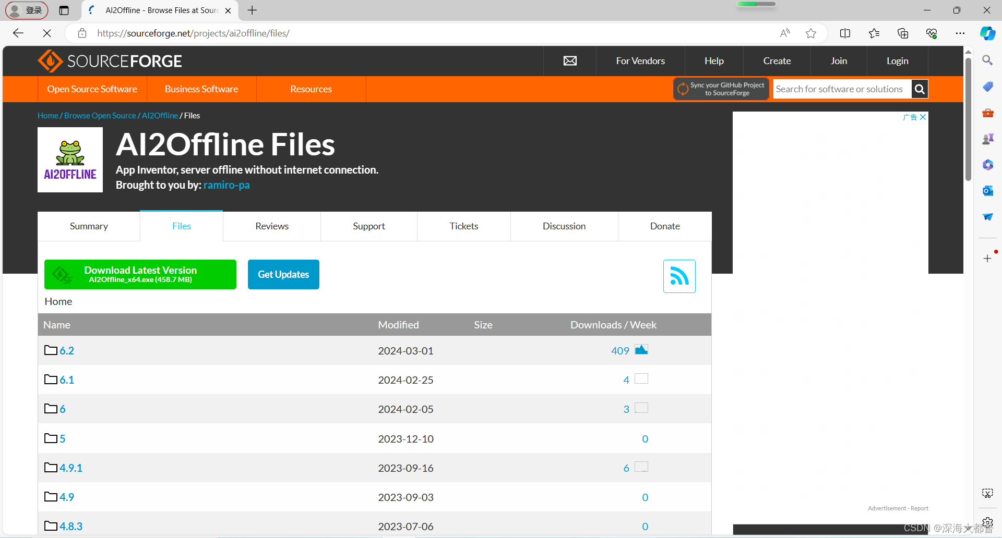Image resolution: width=1002 pixels, height=538 pixels.
Task: Click Get Updates button
Action: (x=283, y=274)
